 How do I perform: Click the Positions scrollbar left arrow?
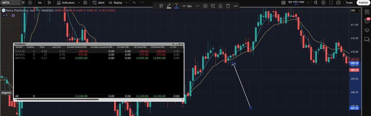(x=15, y=99)
